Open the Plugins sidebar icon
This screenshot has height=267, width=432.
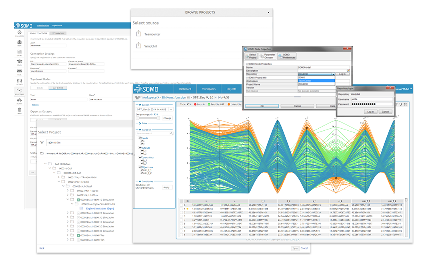coord(19,101)
